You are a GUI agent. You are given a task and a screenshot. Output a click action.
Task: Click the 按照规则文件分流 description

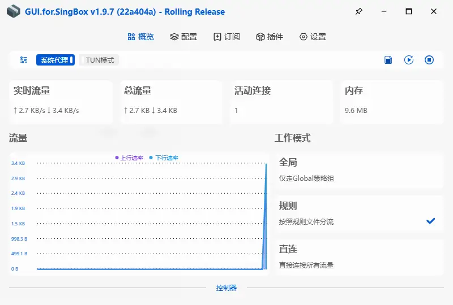[306, 221]
